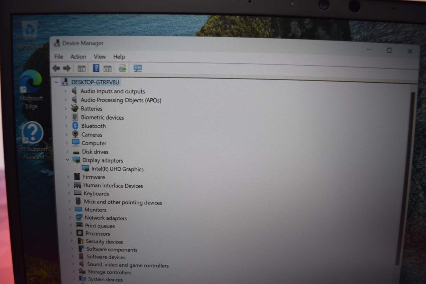Select the Storage controllers row
Viewport: 426px width, 284px height.
pos(109,272)
